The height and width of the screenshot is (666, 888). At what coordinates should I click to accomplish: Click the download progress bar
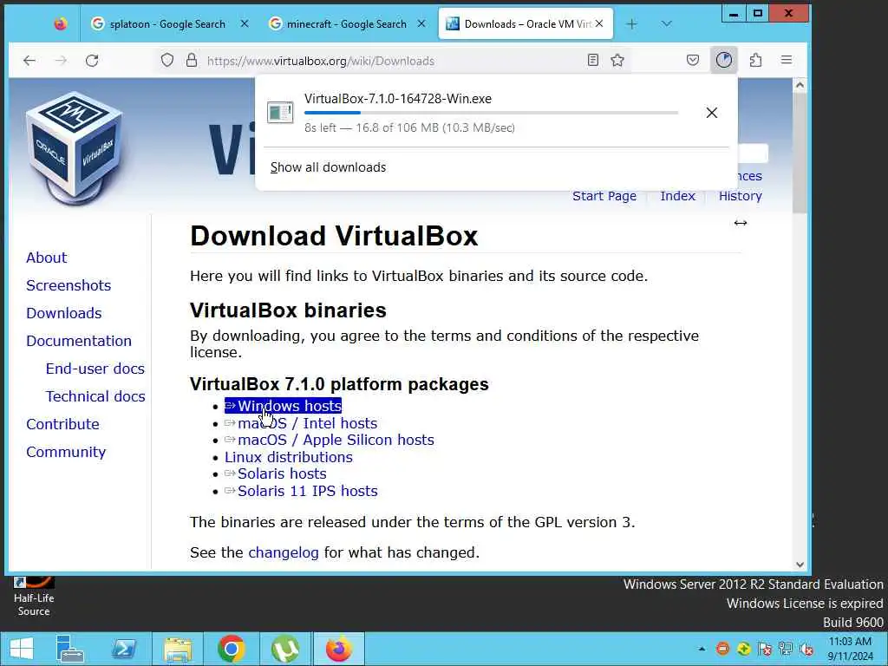point(491,113)
